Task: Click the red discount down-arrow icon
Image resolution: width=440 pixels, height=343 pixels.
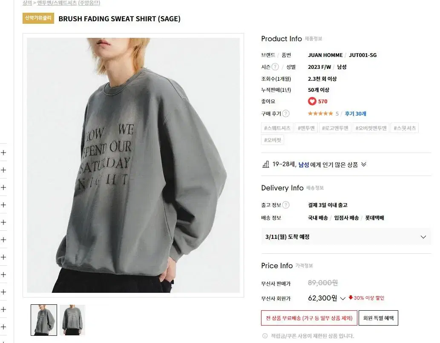Action: point(351,298)
